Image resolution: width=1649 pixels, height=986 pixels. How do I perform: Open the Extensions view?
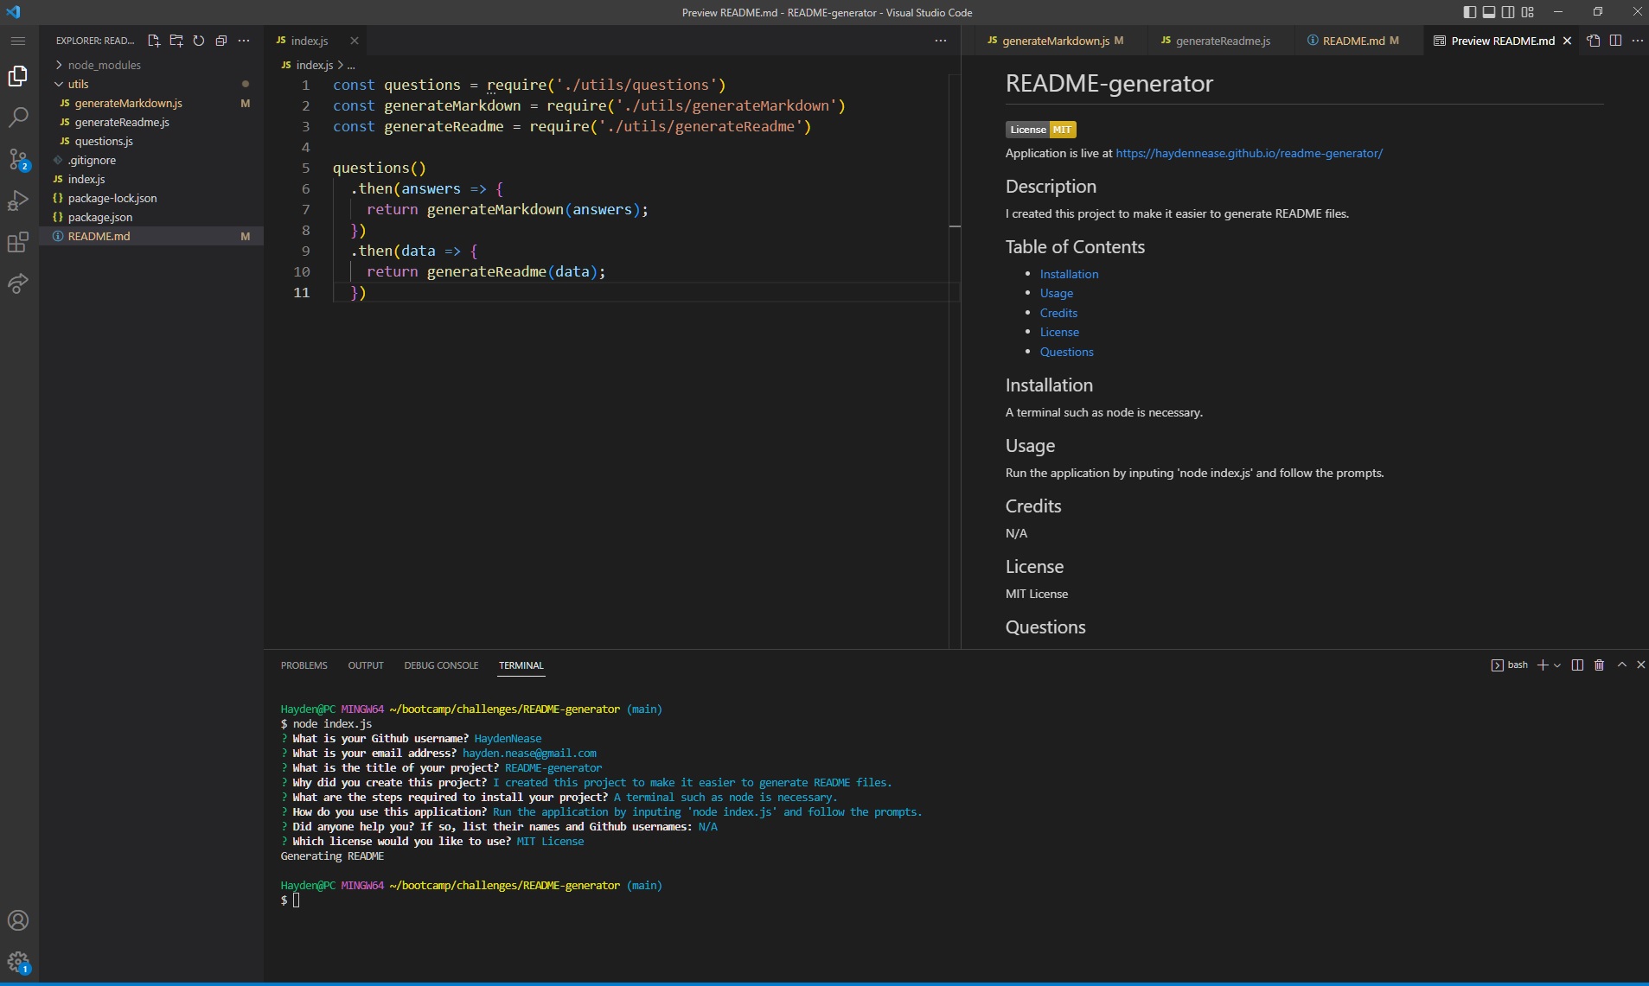point(18,243)
